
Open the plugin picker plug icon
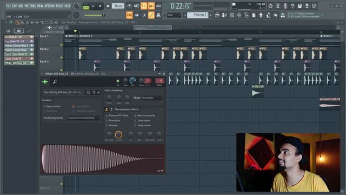click(261, 15)
